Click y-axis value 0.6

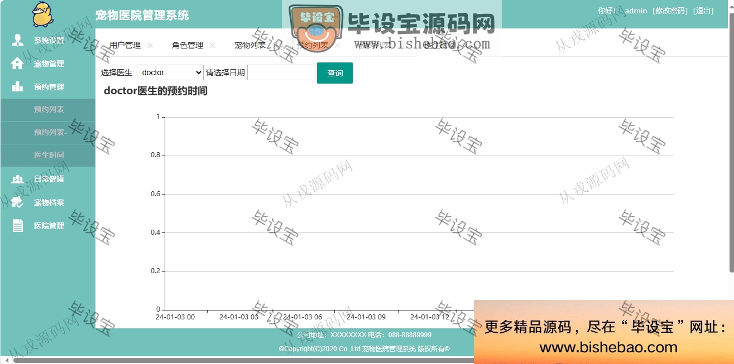155,194
